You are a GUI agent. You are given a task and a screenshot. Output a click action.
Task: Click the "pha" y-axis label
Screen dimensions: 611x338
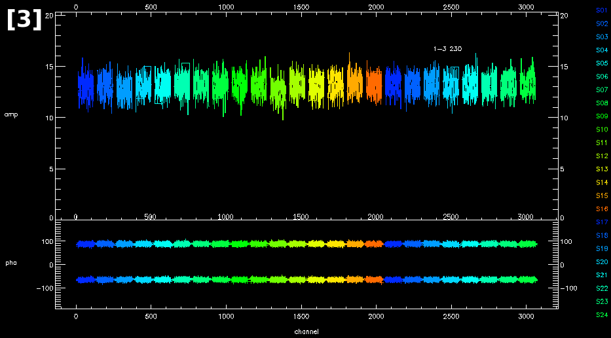pos(11,263)
